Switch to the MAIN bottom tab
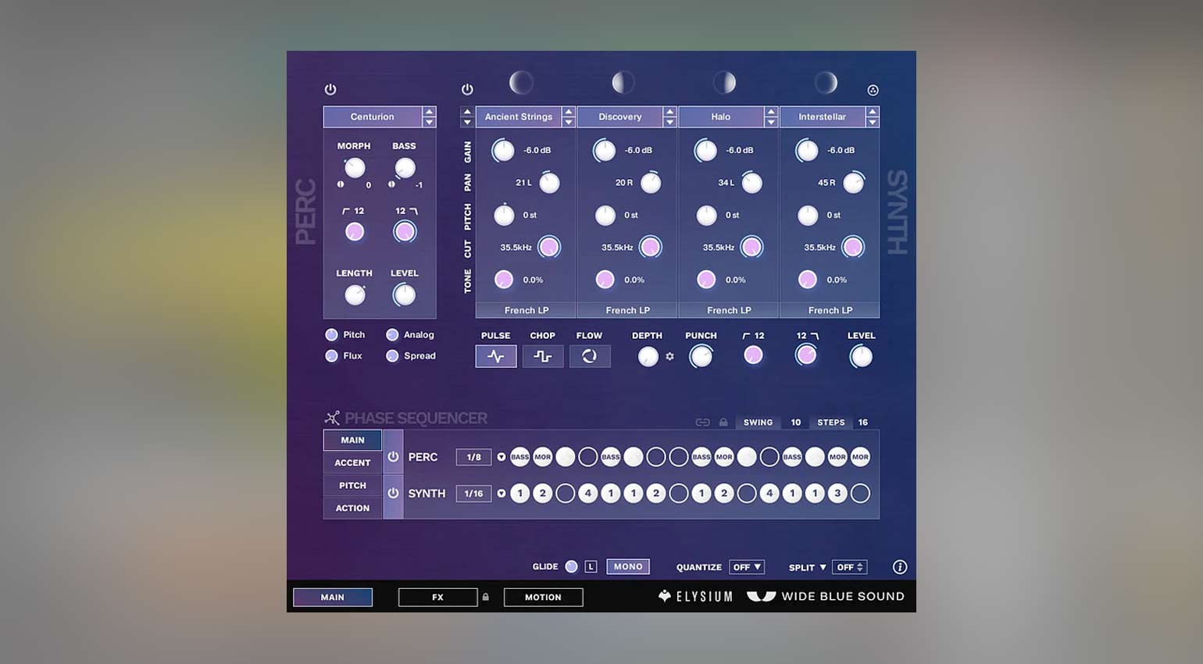Screen dimensions: 1203x664 coord(333,597)
